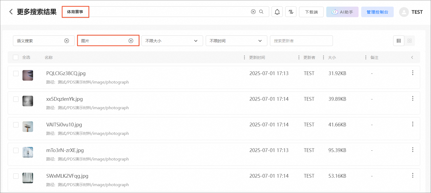Select checkbox for xx5DqzlenYk.jpg
Viewport: 431px width, 193px height.
(16, 99)
